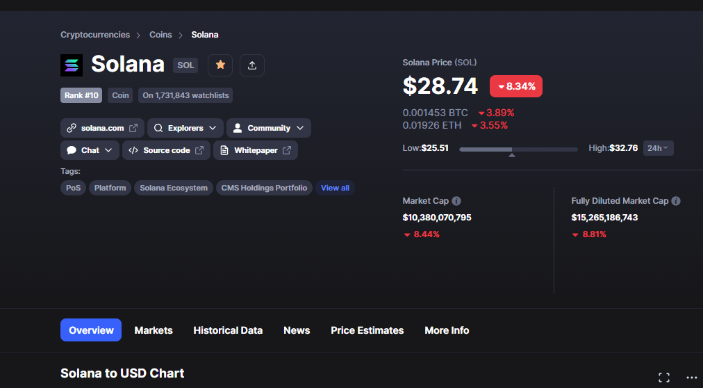Open the chart three-dots more options

coord(692,378)
